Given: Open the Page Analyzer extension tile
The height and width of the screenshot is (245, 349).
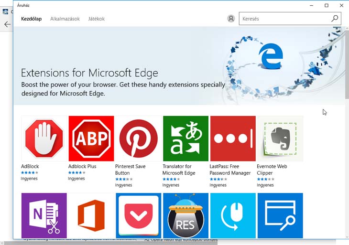Looking at the screenshot, I should [280, 215].
